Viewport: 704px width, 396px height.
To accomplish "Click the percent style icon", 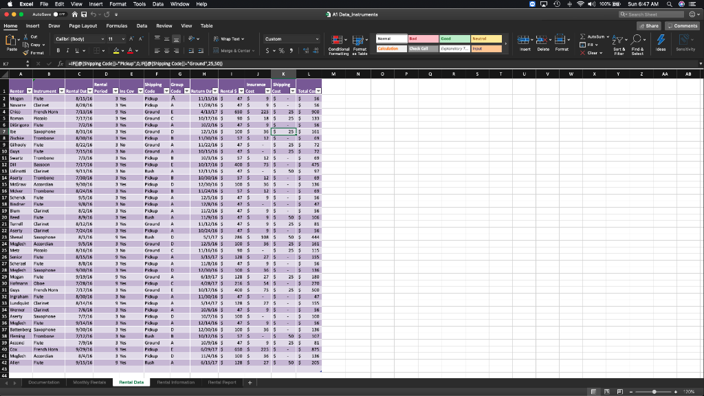I will coord(281,51).
